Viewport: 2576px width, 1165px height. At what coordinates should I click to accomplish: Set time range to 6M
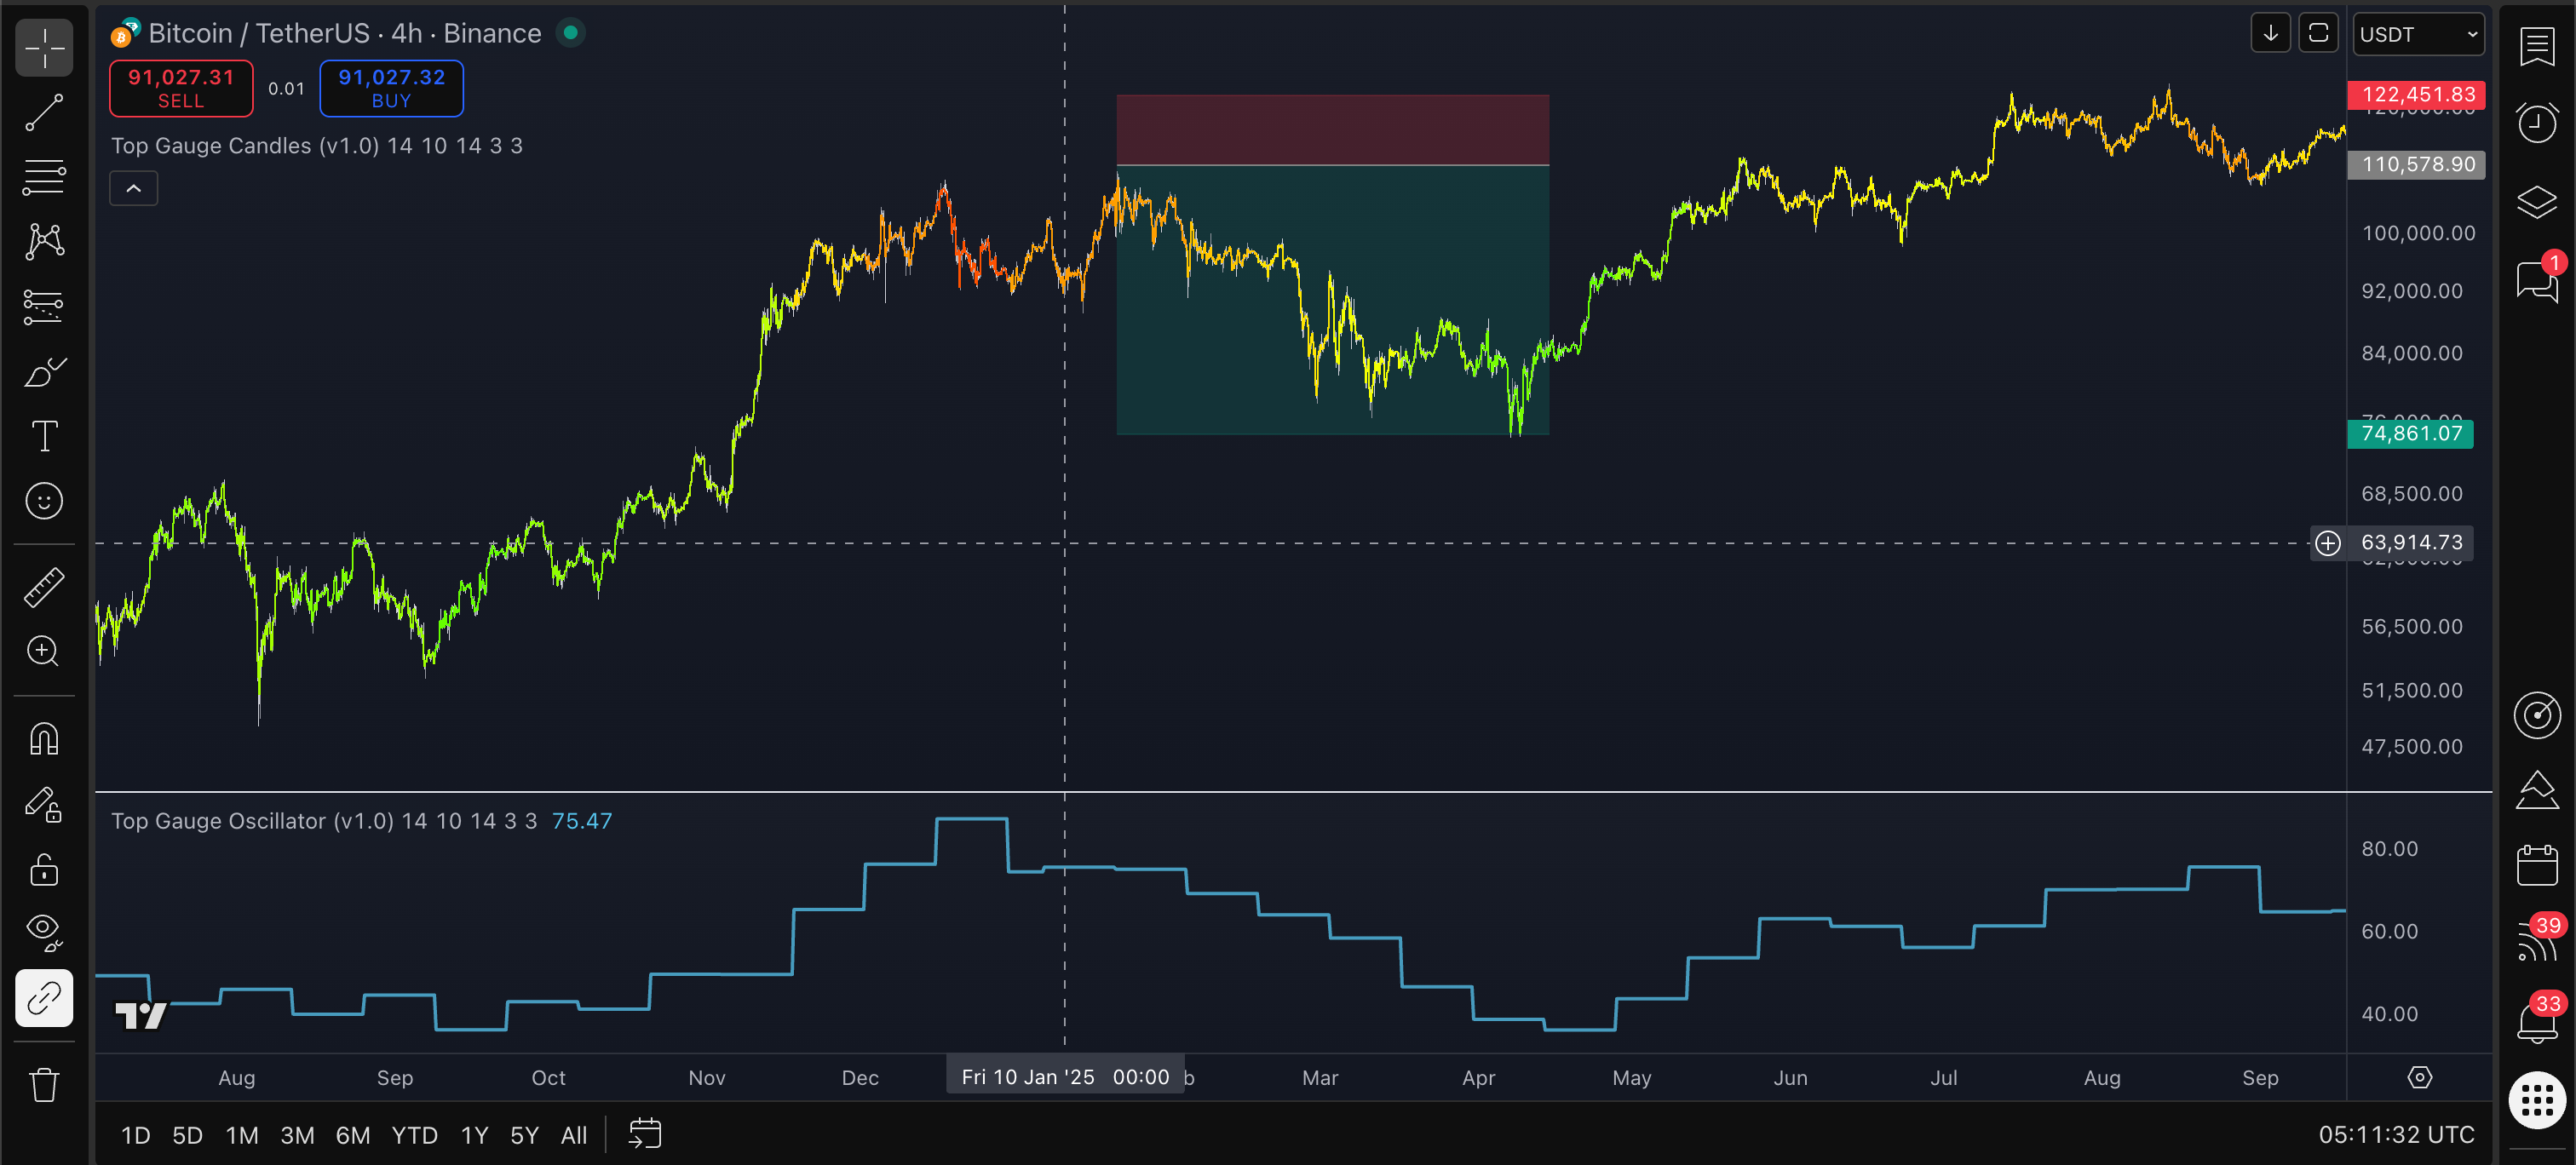[x=353, y=1135]
